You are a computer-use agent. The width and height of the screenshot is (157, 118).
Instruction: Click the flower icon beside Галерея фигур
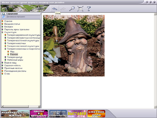5,57
